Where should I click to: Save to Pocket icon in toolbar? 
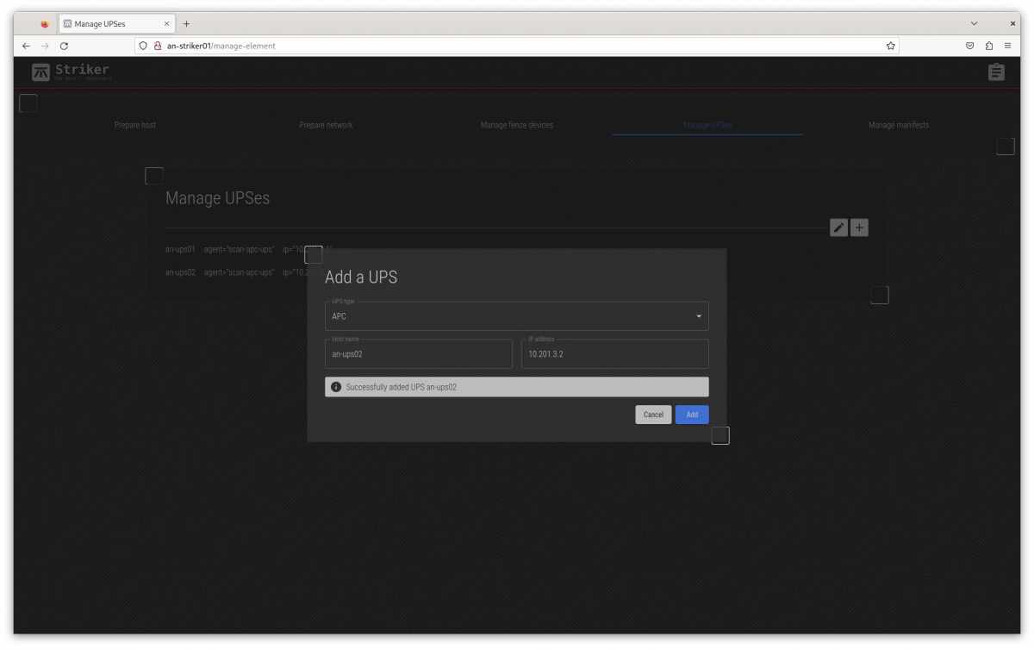pos(969,46)
